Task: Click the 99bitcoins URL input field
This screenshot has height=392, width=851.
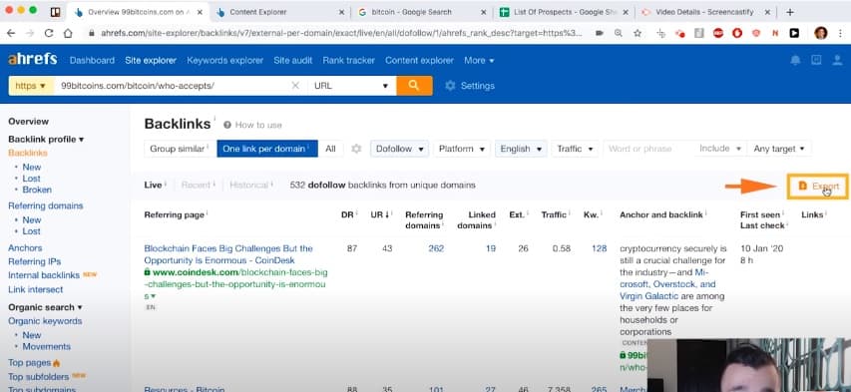Action: pos(172,86)
